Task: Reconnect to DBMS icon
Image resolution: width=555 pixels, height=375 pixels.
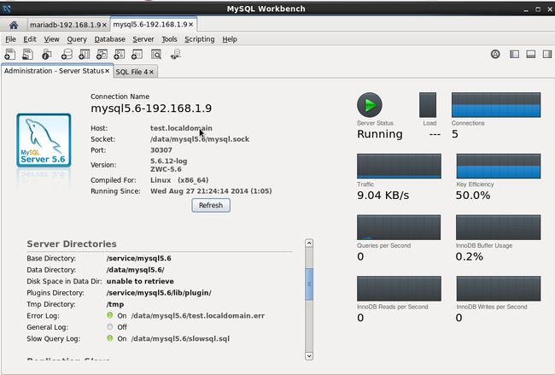Action: [176, 54]
